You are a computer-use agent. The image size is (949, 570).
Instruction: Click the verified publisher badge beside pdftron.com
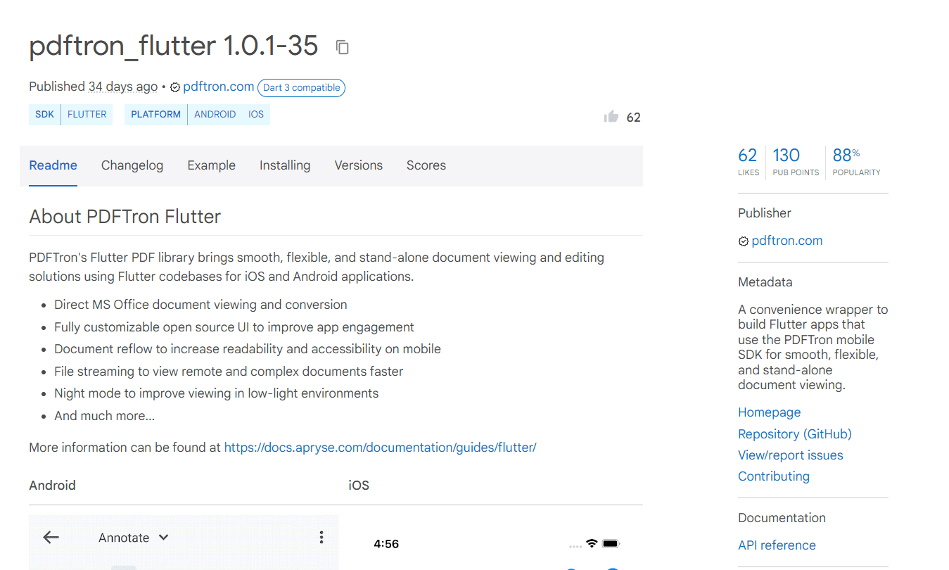pyautogui.click(x=174, y=87)
